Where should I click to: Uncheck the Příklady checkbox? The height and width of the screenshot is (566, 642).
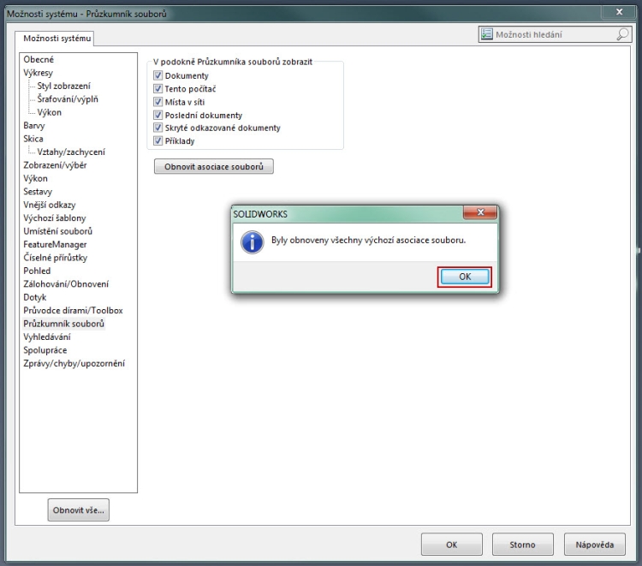point(158,140)
